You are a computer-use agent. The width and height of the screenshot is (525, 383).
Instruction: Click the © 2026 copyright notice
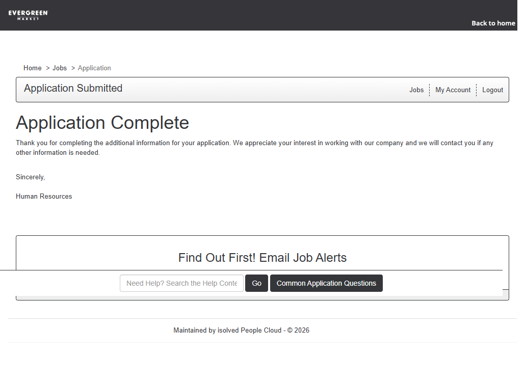pyautogui.click(x=298, y=330)
